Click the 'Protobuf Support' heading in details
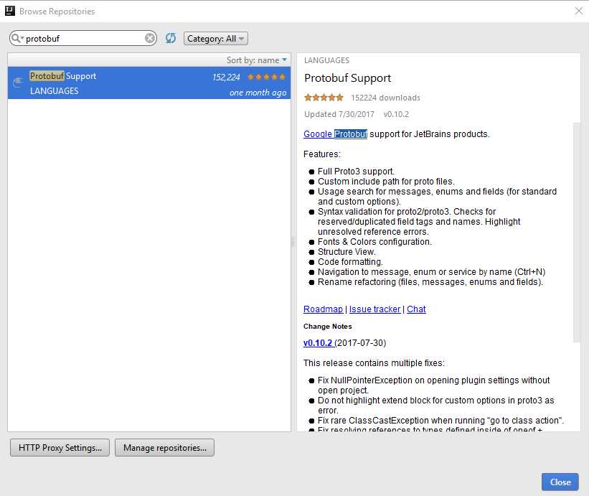This screenshot has height=496, width=589. pos(347,78)
